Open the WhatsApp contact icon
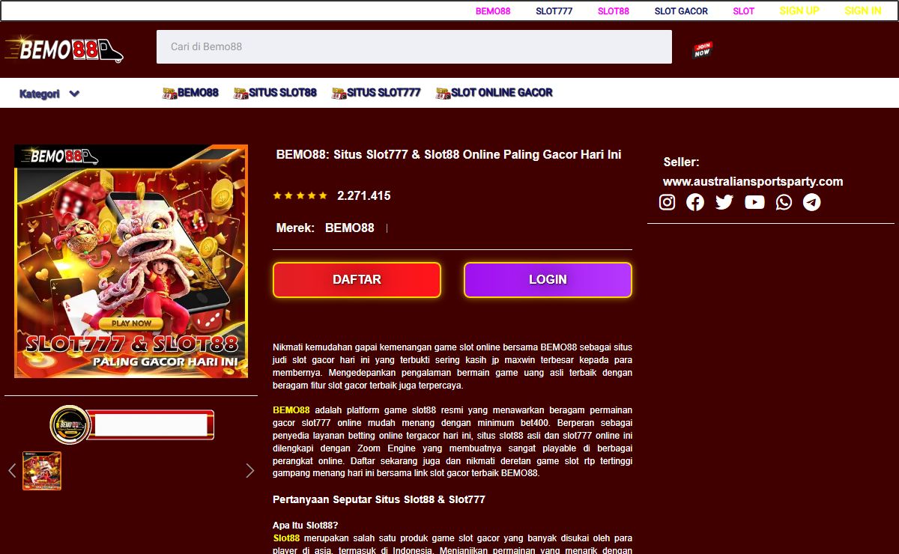 click(784, 202)
